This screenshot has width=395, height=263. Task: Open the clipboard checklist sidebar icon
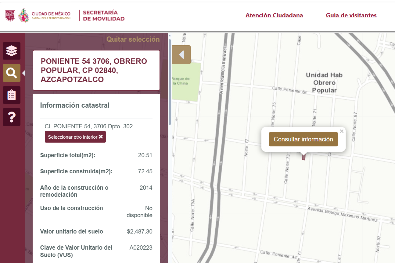(12, 95)
